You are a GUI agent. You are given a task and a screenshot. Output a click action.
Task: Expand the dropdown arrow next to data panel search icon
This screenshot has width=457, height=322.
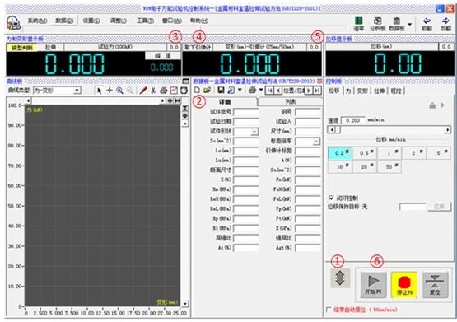coord(240,90)
